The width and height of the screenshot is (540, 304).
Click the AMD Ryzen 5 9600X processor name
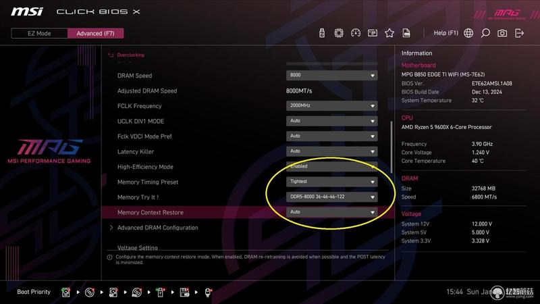pyautogui.click(x=446, y=127)
